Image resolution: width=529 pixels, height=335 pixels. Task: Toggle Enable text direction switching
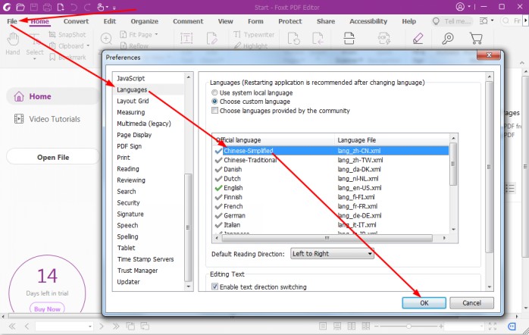coord(258,286)
